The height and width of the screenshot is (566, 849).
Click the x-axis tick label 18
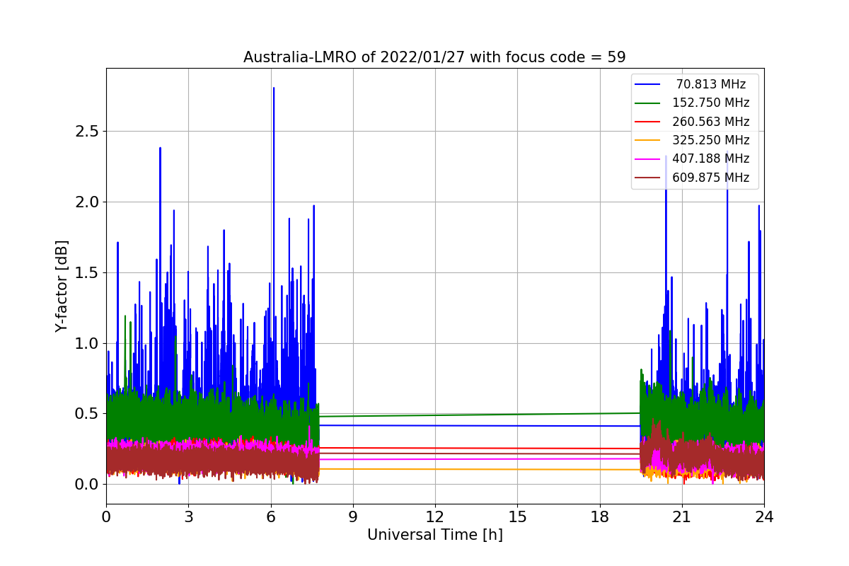click(x=599, y=516)
